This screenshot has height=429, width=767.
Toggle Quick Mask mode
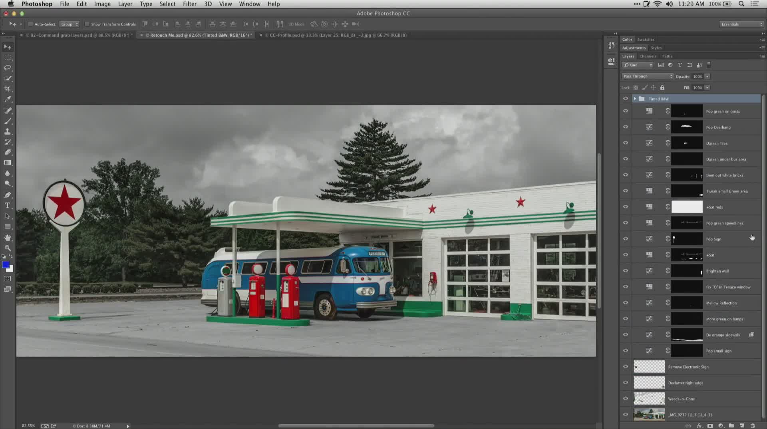point(8,279)
